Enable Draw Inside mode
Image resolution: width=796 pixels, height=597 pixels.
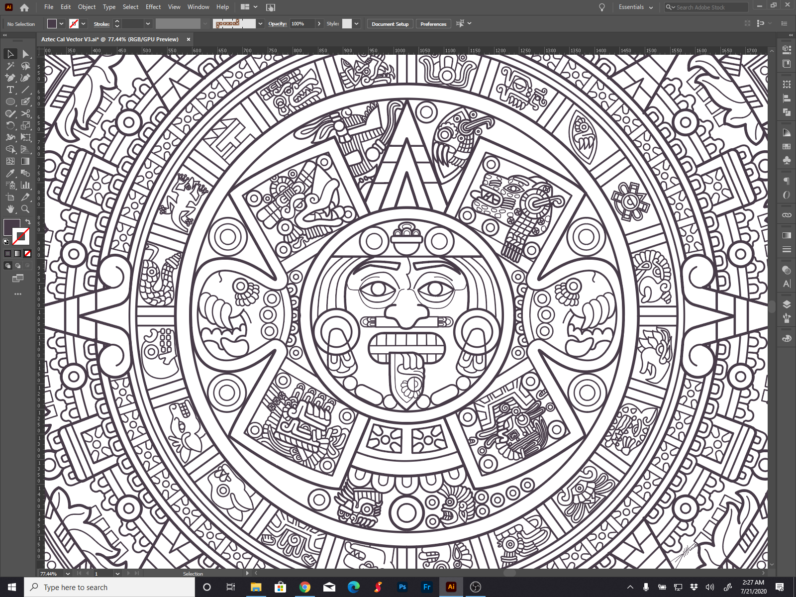(x=28, y=266)
